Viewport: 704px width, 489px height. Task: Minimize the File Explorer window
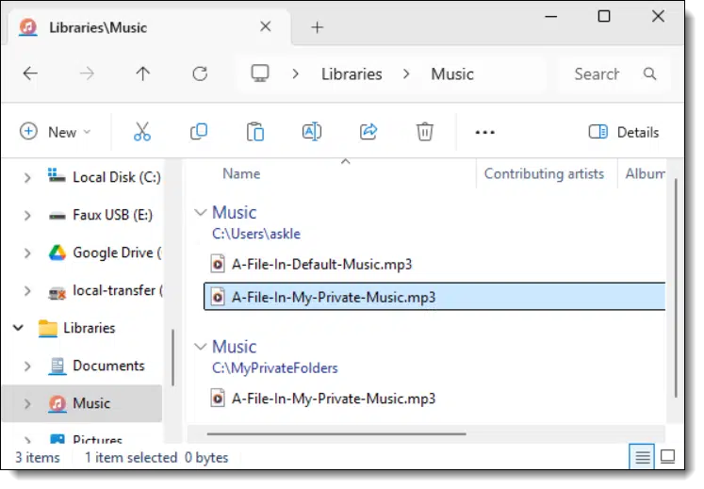pos(551,17)
